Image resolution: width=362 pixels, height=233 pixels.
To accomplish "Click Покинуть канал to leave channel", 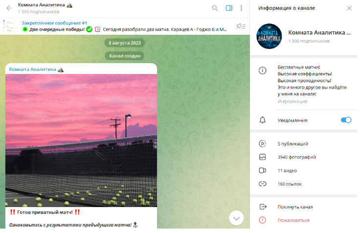I will coord(295,207).
